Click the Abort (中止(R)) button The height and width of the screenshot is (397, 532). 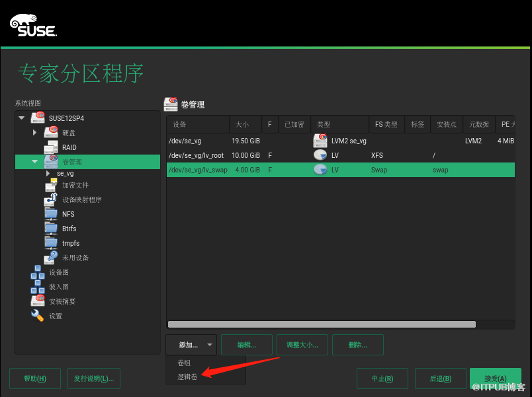click(x=382, y=379)
